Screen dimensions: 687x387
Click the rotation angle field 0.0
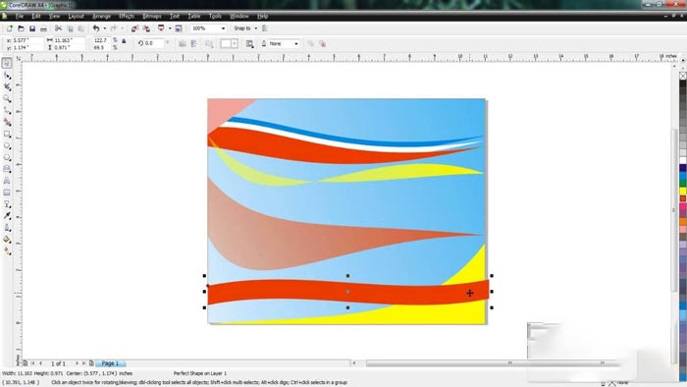coord(154,43)
